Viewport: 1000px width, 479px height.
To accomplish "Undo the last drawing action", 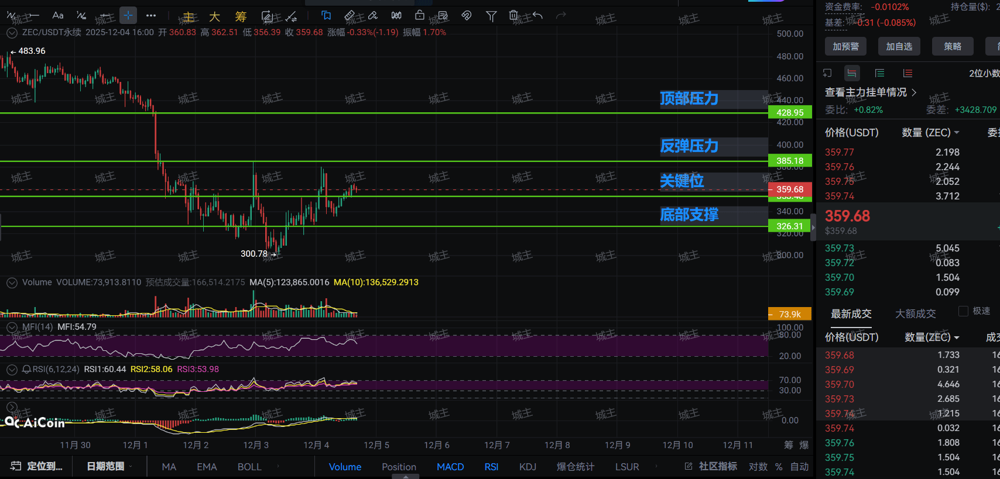I will coord(537,16).
